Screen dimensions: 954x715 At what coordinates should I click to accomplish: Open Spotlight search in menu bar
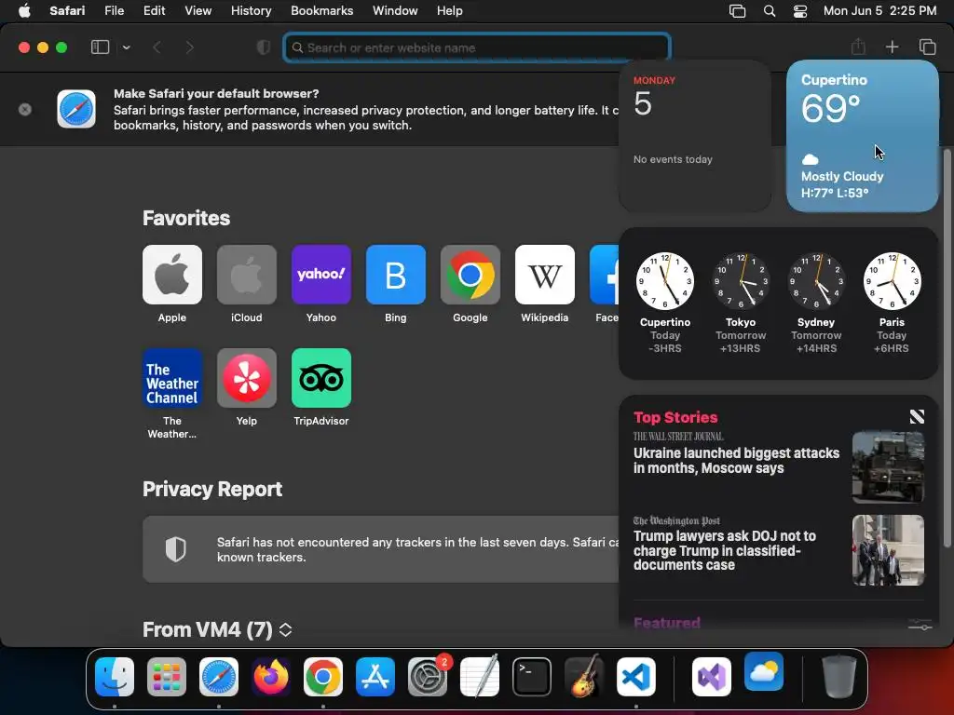coord(769,11)
